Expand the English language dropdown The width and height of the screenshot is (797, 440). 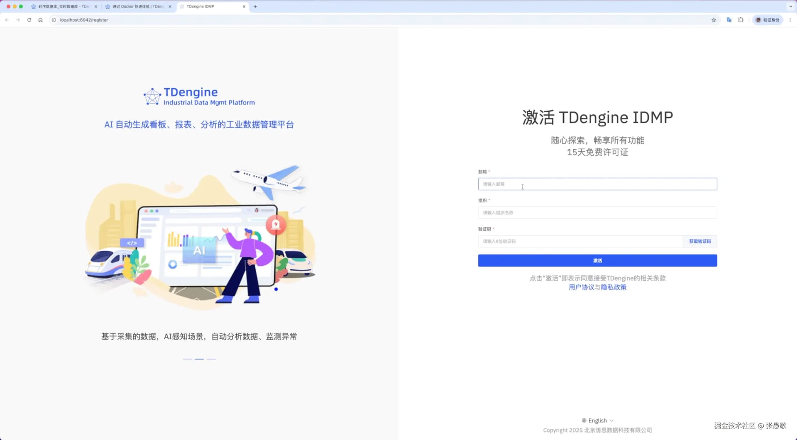click(x=598, y=421)
